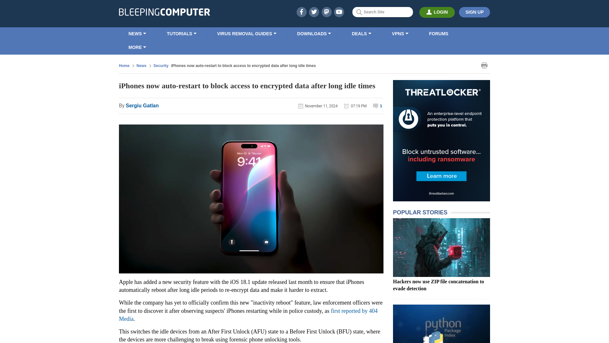Expand the MORE navigation expander
The width and height of the screenshot is (609, 343).
pos(137,47)
